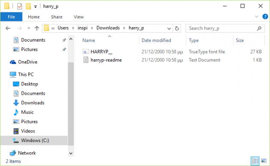Switch to large thumbnails view button
270x166 pixels.
pyautogui.click(x=264, y=161)
